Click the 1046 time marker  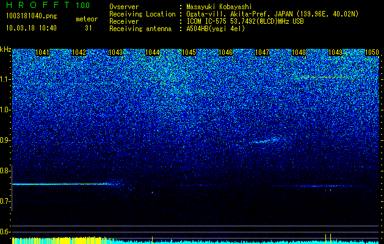(x=225, y=52)
